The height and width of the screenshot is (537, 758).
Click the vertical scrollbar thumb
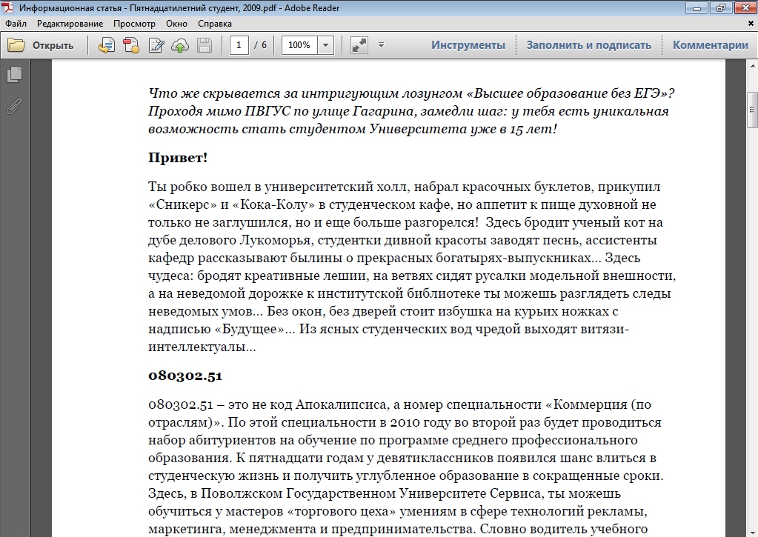752,110
